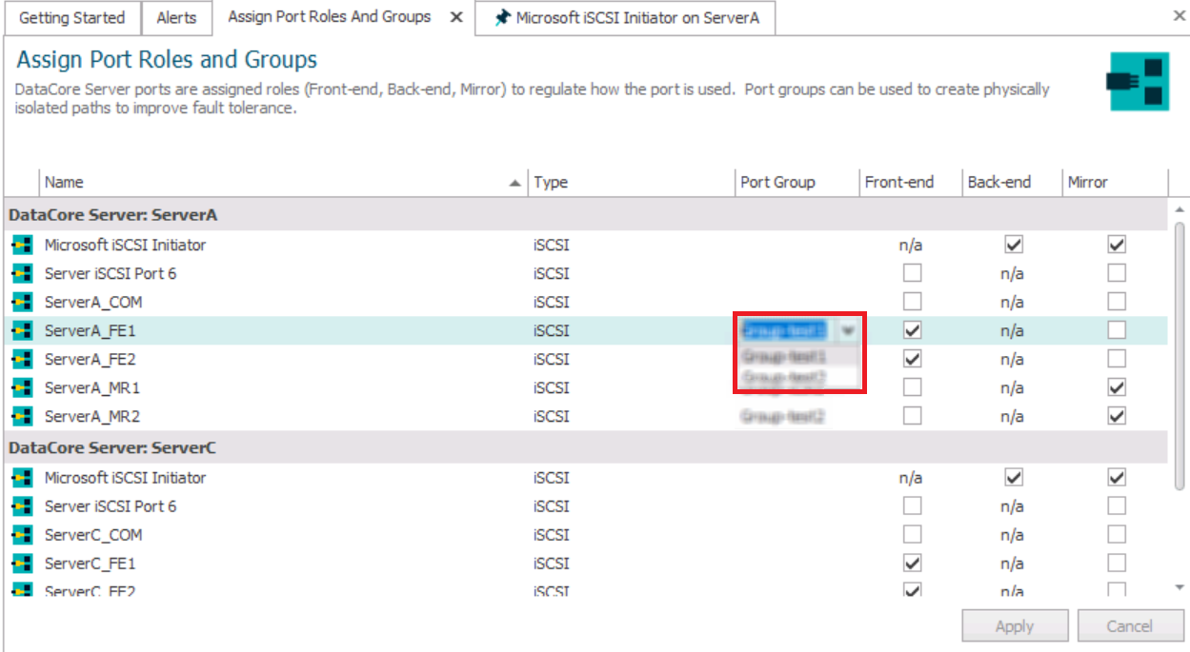
Task: Click the port icon next to ServerA_COM
Action: pos(22,303)
